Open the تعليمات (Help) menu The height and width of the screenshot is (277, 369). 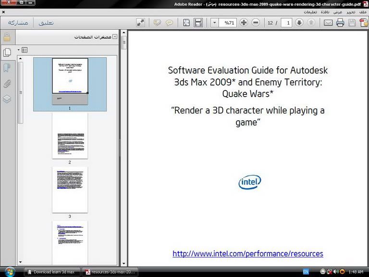pos(310,12)
